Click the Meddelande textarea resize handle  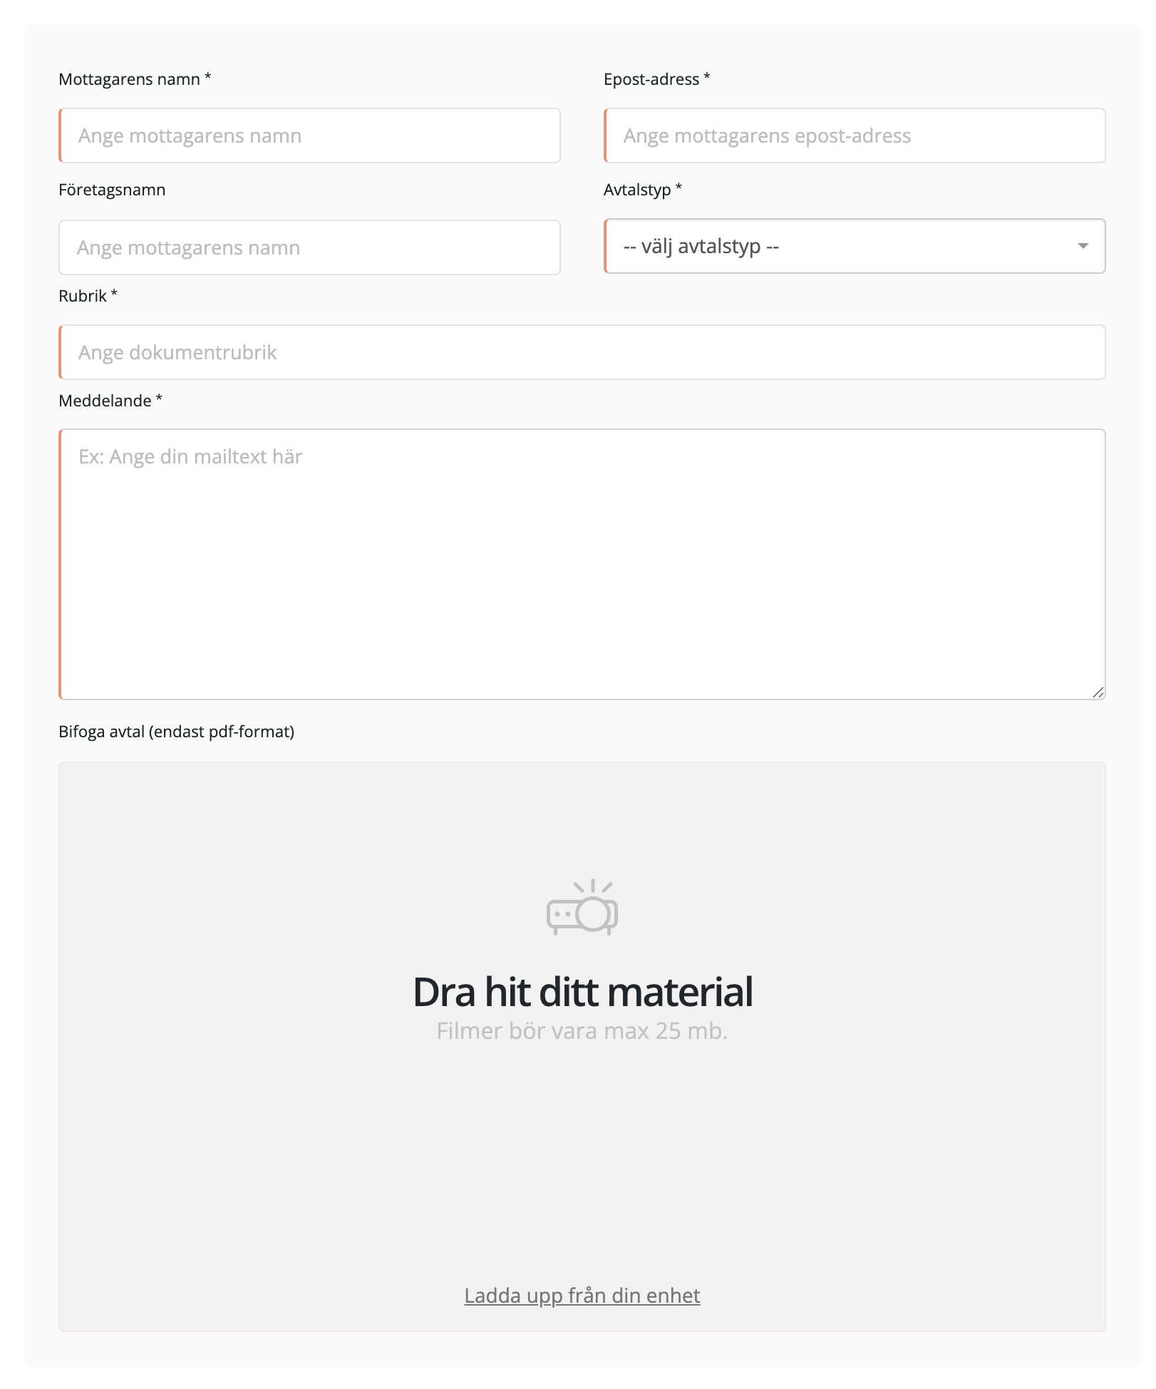(1098, 692)
